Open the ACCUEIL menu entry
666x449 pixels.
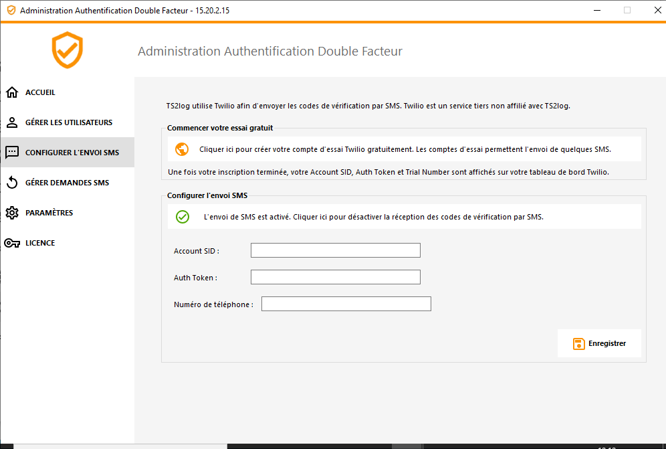pos(67,92)
